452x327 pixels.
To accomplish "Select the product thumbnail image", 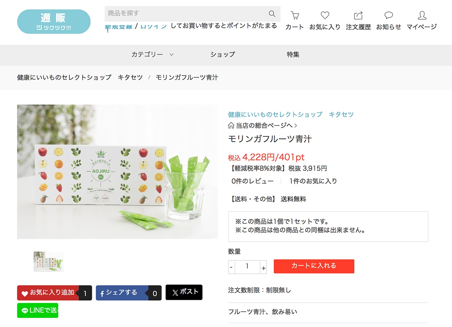I will tap(49, 261).
